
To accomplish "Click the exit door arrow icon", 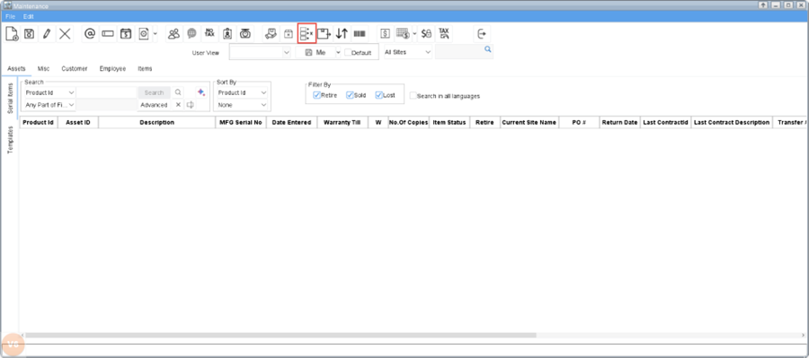I will [x=482, y=34].
